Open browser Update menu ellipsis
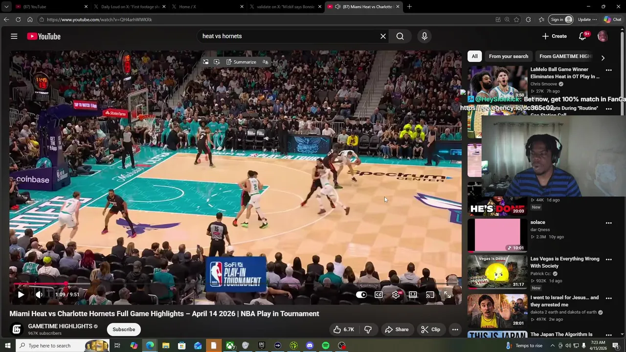Screen dimensions: 626x352 tap(587, 20)
